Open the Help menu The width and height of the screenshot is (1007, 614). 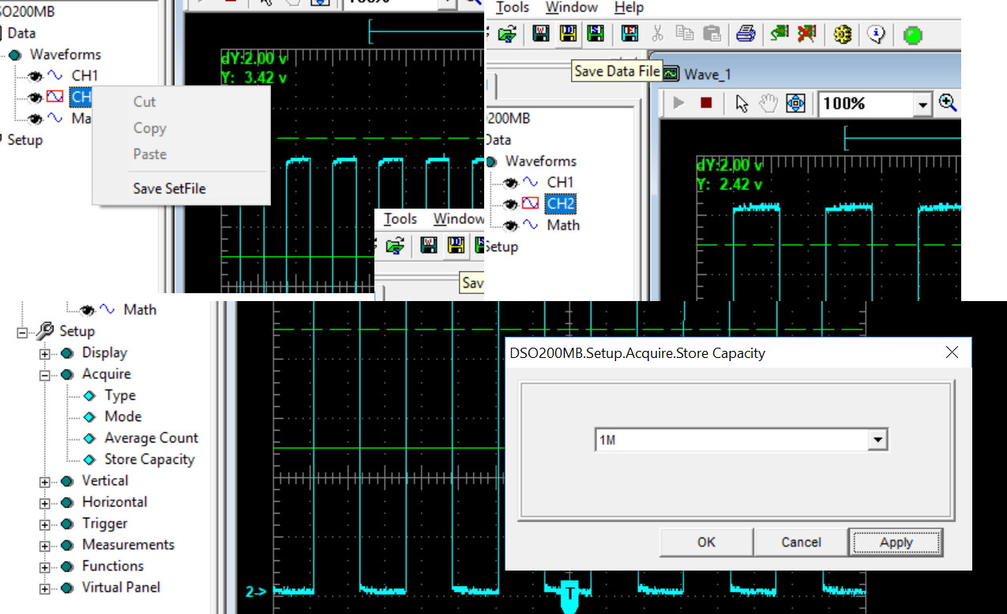pos(629,7)
